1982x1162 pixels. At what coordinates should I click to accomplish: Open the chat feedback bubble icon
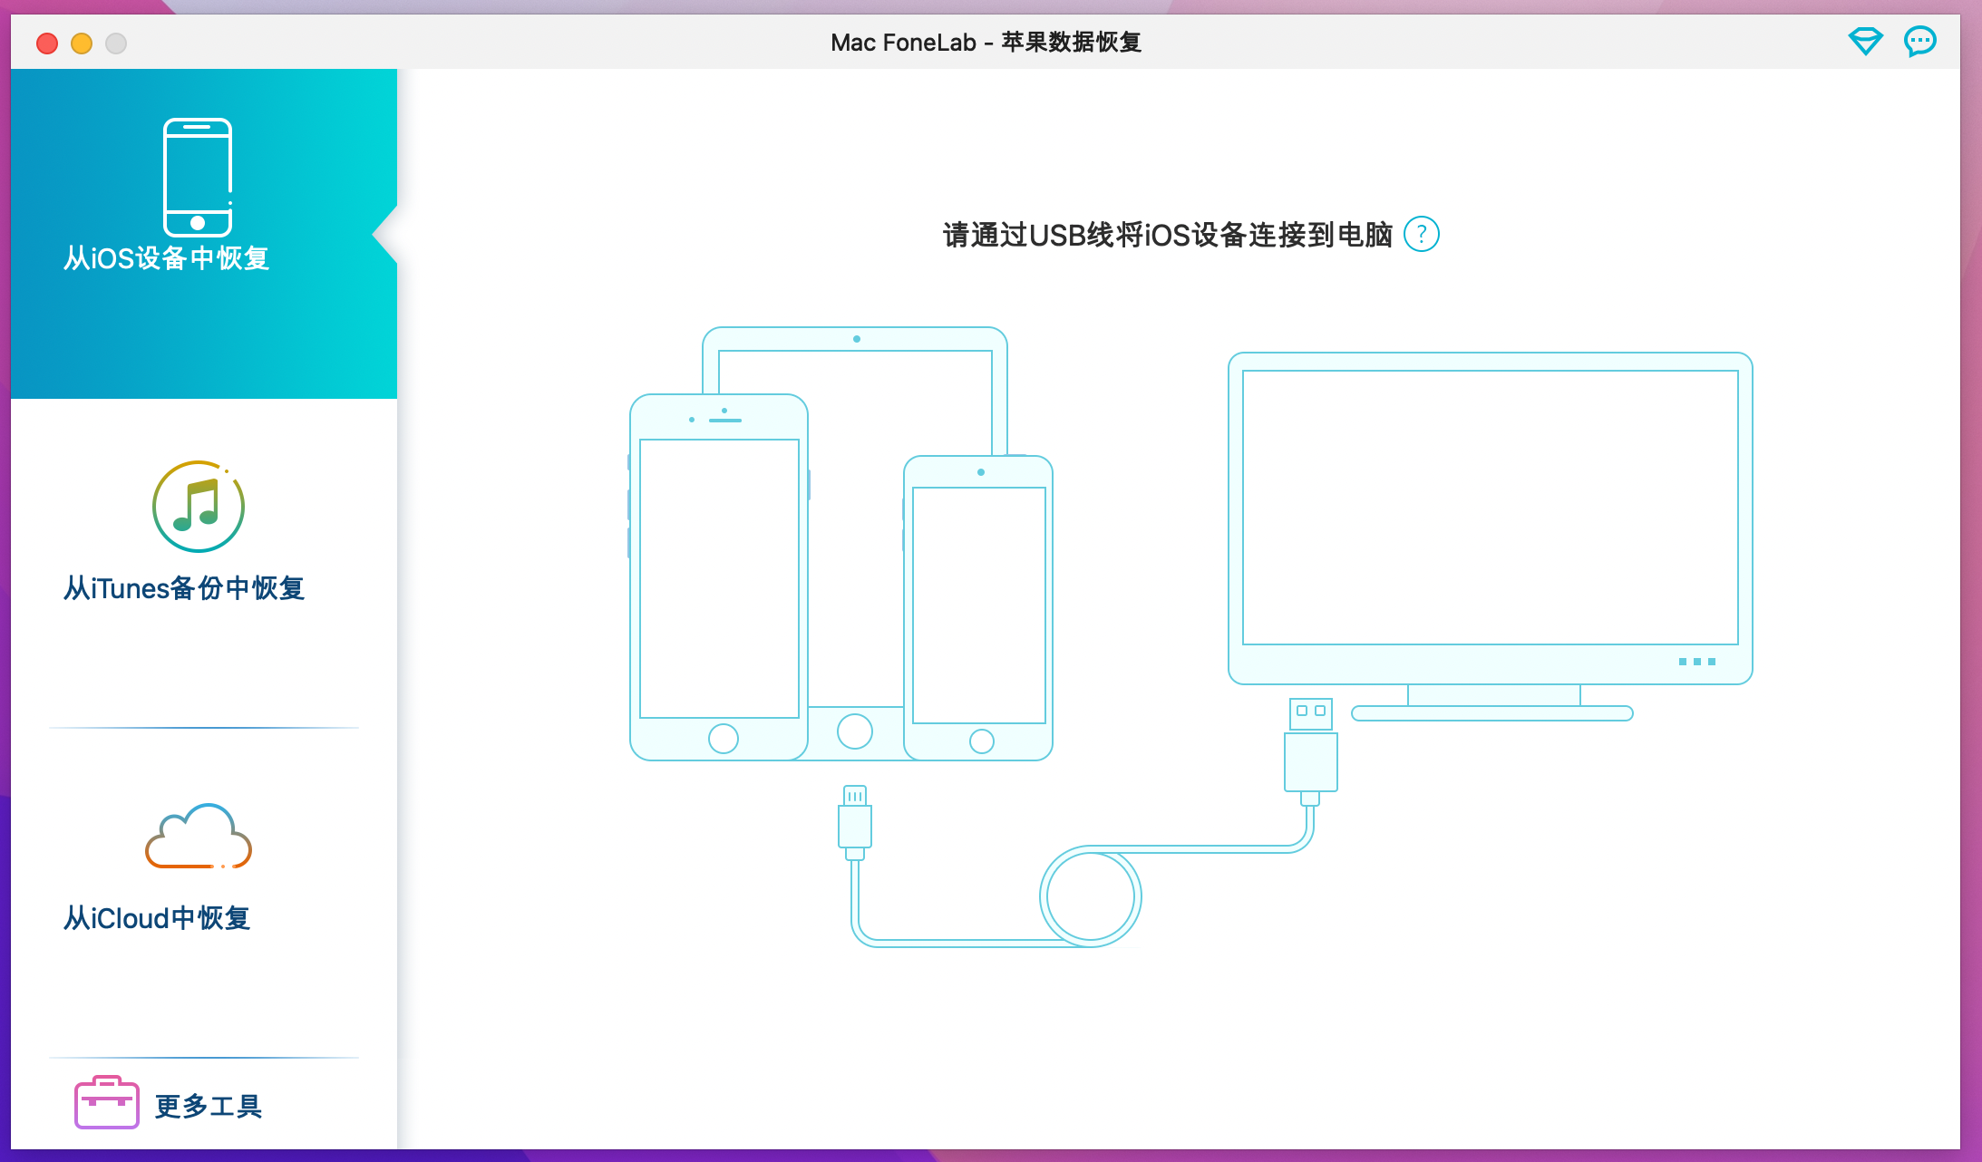click(1919, 42)
